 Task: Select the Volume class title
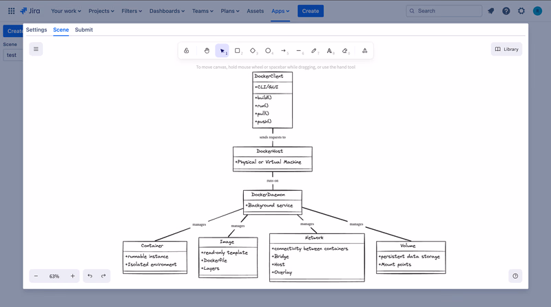408,246
